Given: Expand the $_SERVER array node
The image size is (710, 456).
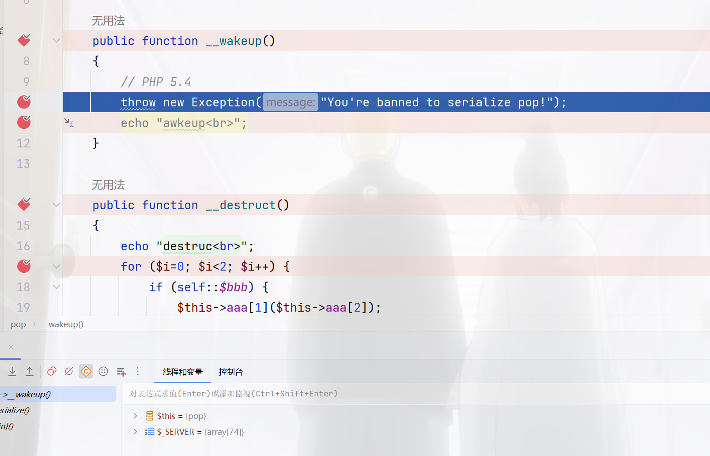Looking at the screenshot, I should coord(136,432).
